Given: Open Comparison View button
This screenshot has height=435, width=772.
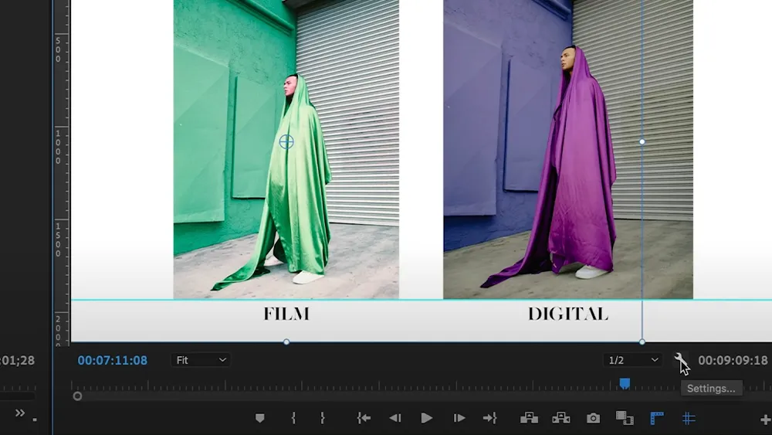Looking at the screenshot, I should [x=625, y=418].
